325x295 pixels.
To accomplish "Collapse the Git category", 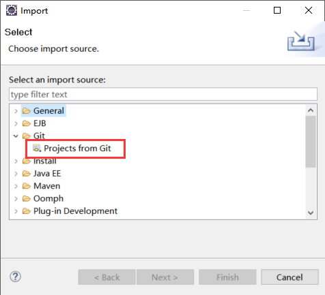I will pos(16,136).
